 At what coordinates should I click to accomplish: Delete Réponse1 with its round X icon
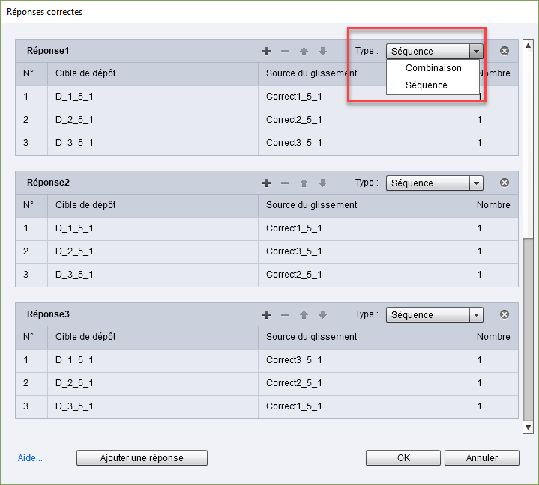(x=505, y=51)
